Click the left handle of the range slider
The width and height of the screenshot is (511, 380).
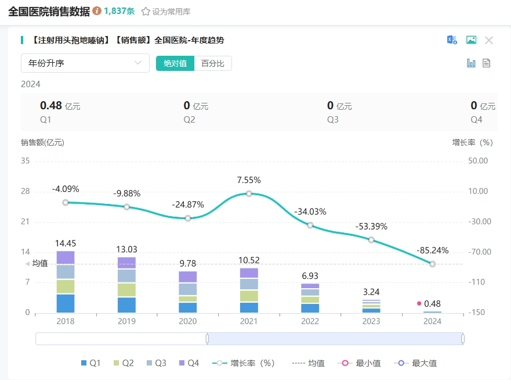pos(207,338)
